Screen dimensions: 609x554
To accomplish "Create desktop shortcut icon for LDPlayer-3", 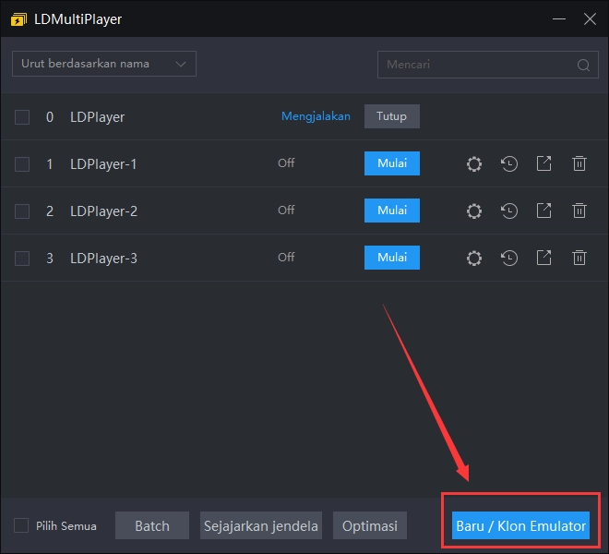I will click(543, 258).
